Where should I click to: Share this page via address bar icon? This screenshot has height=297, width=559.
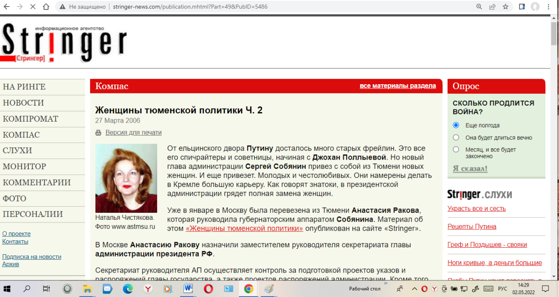[x=492, y=7]
